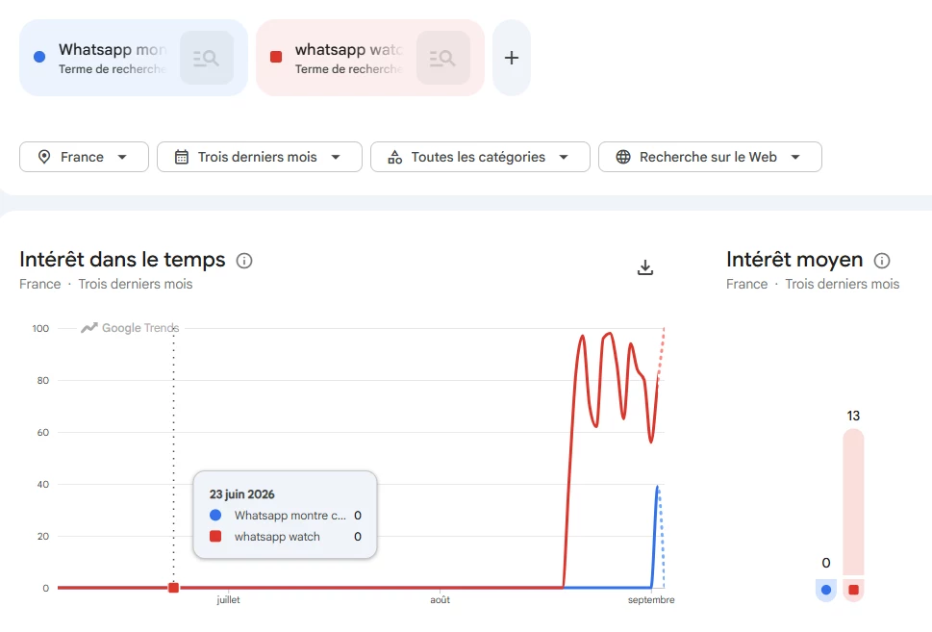Open the Toutes les catégories dropdown

tap(480, 157)
